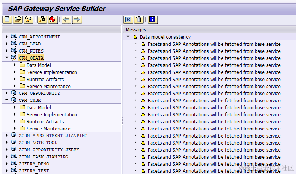Click Data Model folder icon under CRM_ODATA

tap(22, 65)
